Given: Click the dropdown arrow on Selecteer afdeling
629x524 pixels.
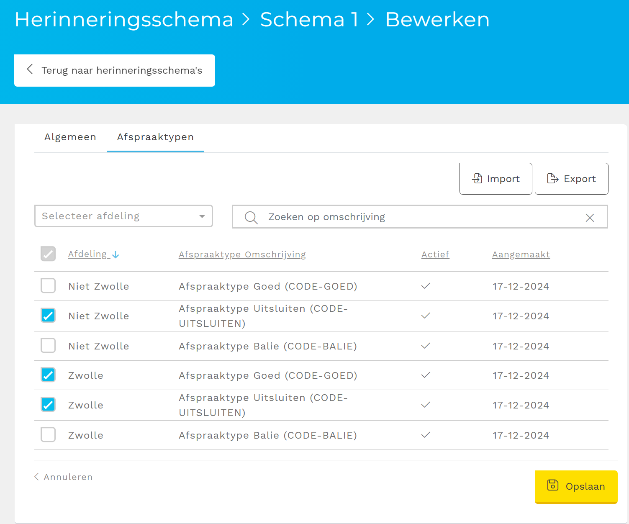Looking at the screenshot, I should pyautogui.click(x=202, y=216).
